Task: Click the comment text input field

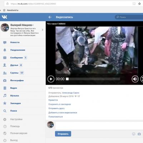Action: coord(99,125)
